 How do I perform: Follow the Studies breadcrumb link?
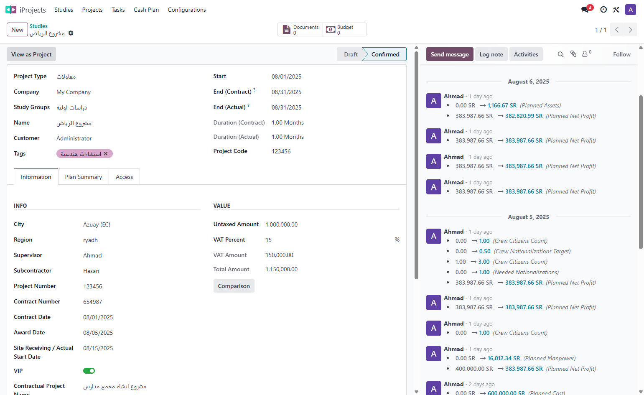click(x=38, y=26)
